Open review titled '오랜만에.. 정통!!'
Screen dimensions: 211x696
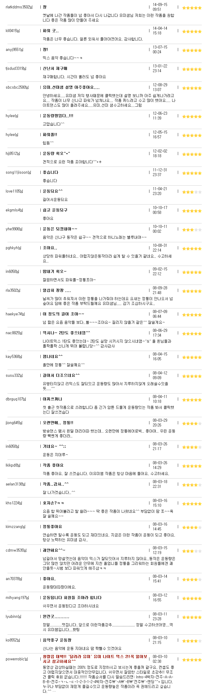pyautogui.click(x=58, y=423)
